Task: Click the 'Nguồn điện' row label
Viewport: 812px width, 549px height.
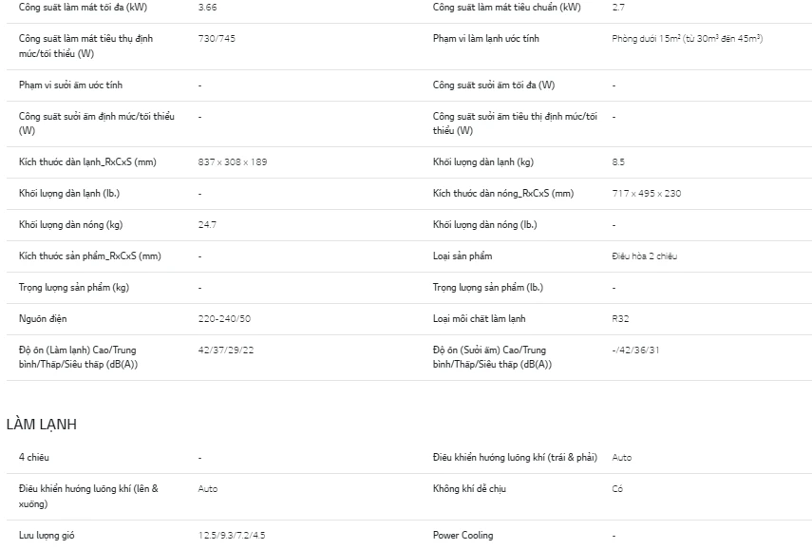Action: coord(43,319)
